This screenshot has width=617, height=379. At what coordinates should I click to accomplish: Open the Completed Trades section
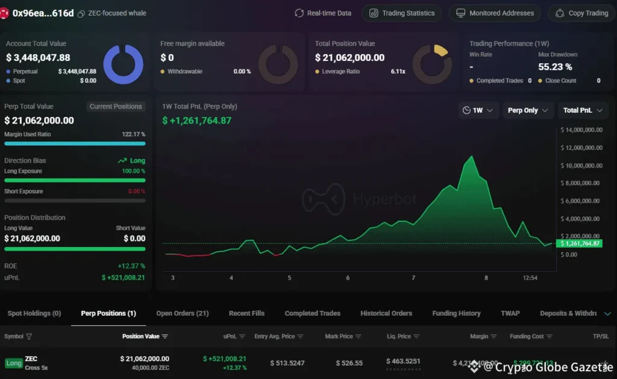point(313,313)
